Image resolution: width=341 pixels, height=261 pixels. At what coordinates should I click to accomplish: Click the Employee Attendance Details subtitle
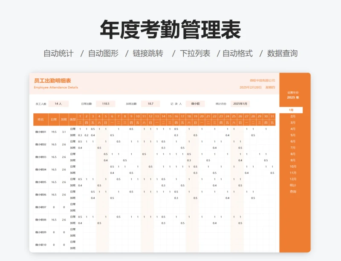[x=56, y=87]
